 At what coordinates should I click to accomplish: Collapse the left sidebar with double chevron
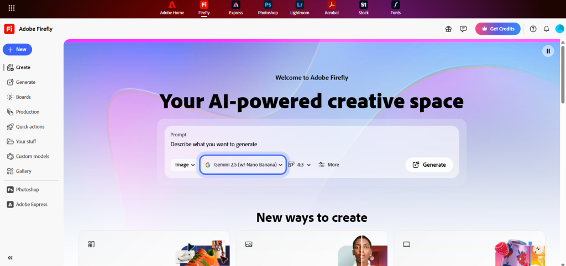pos(11,258)
